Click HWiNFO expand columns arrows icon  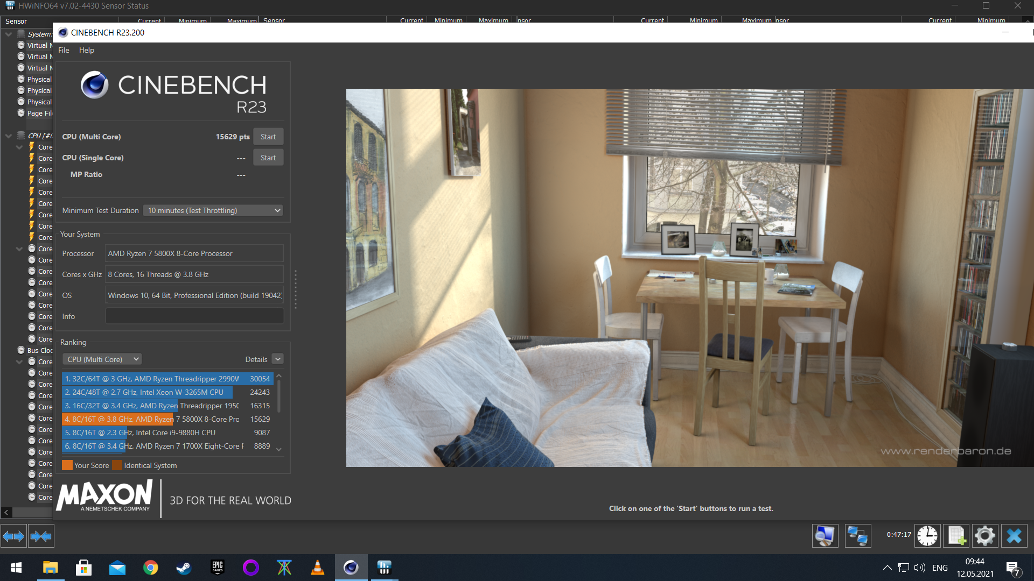[13, 536]
